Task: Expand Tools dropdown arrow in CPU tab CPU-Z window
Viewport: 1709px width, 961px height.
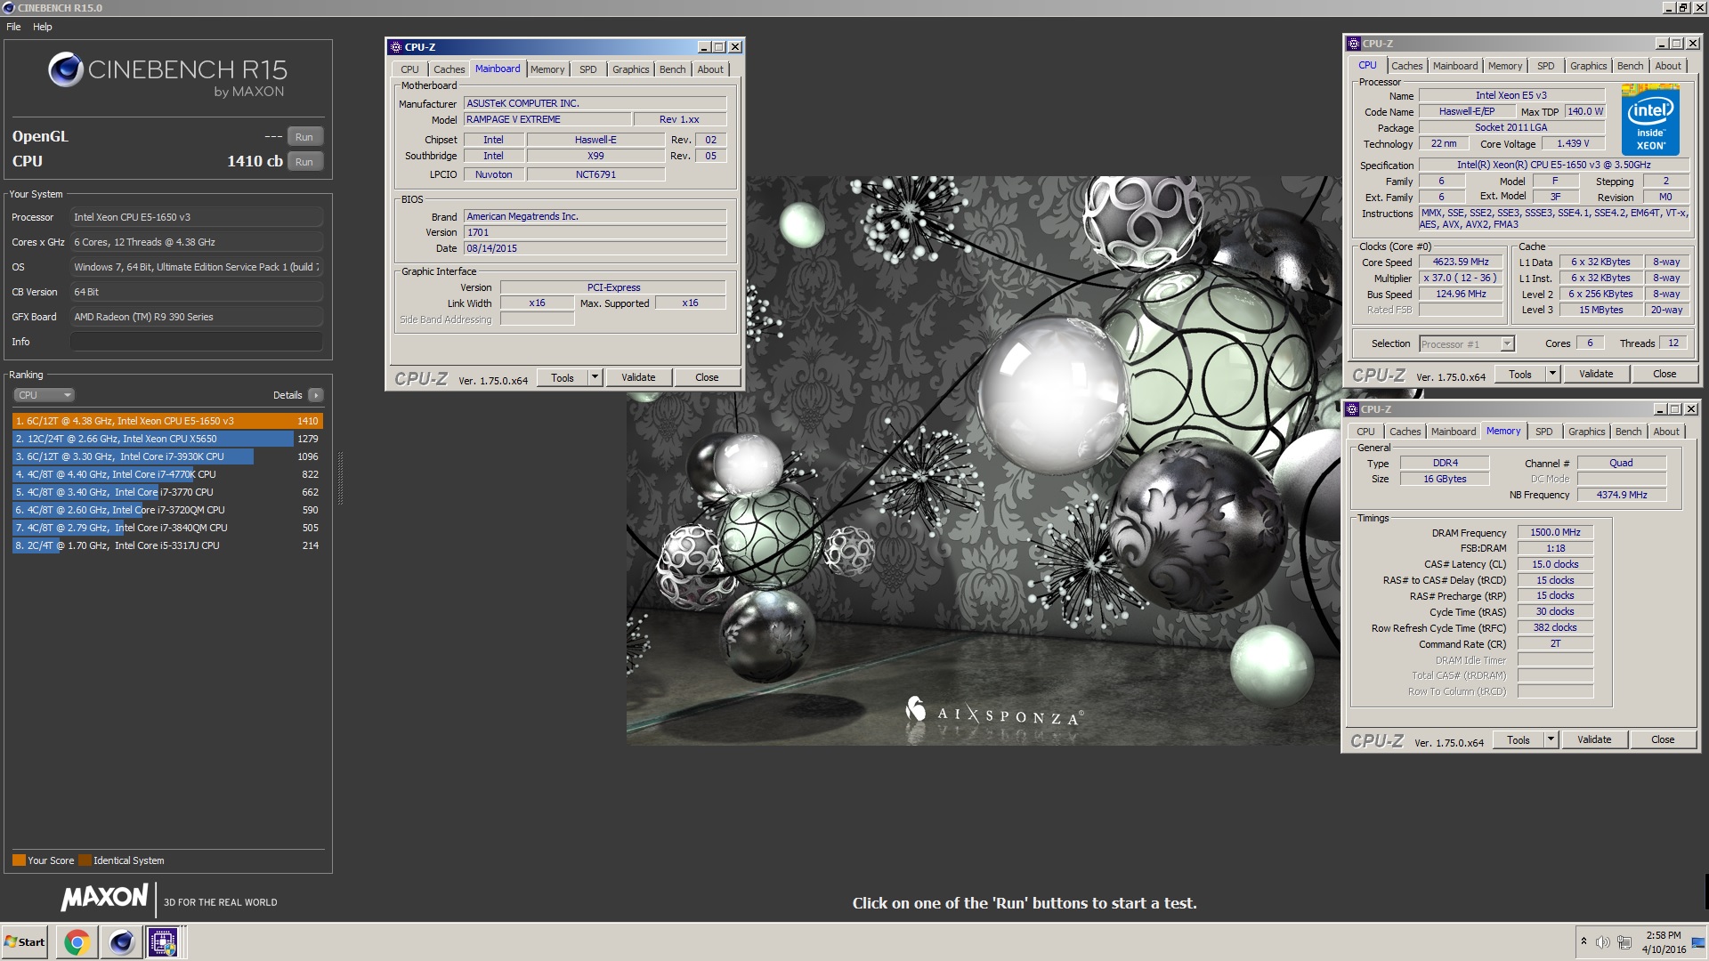Action: (1553, 375)
